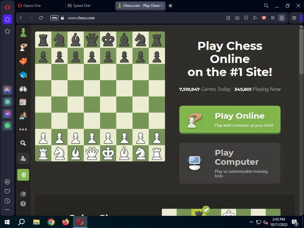
Task: Open the Learn graduation cap icon
Action: pyautogui.click(x=23, y=75)
